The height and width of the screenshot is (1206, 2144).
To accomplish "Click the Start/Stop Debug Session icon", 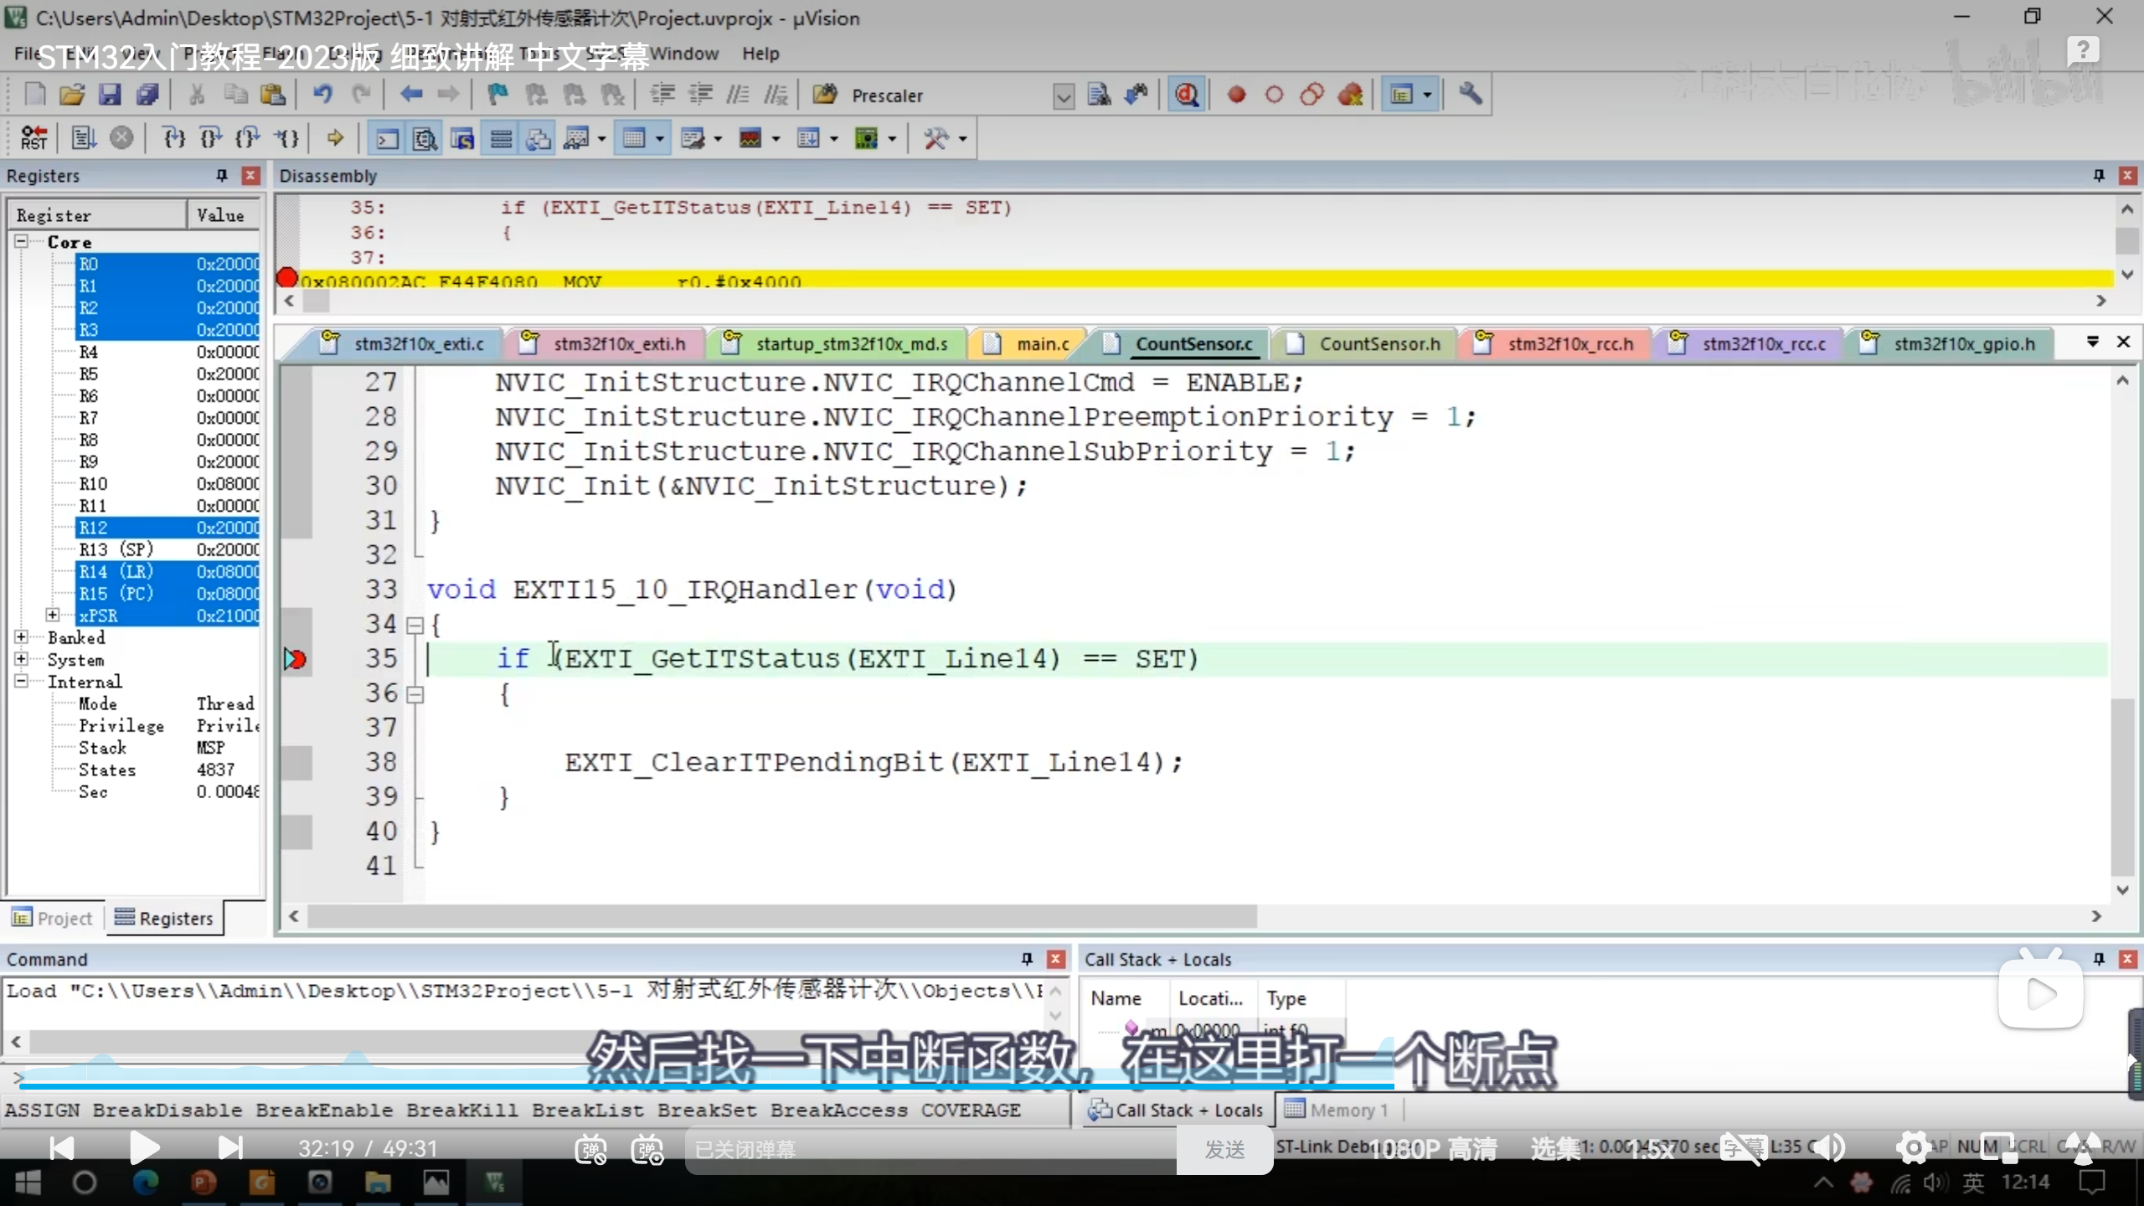I will (x=1187, y=95).
